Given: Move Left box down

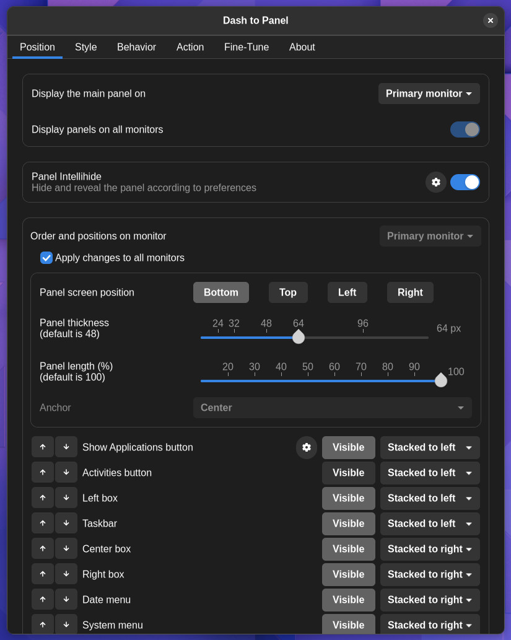Looking at the screenshot, I should [66, 498].
